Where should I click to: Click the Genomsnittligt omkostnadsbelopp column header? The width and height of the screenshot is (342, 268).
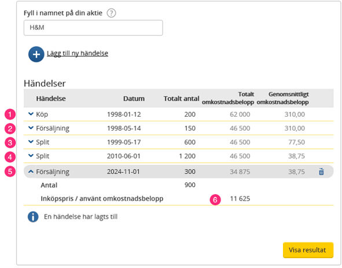282,98
